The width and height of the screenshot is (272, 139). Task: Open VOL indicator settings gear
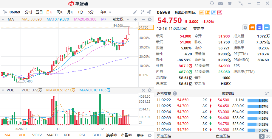(x=149, y=90)
